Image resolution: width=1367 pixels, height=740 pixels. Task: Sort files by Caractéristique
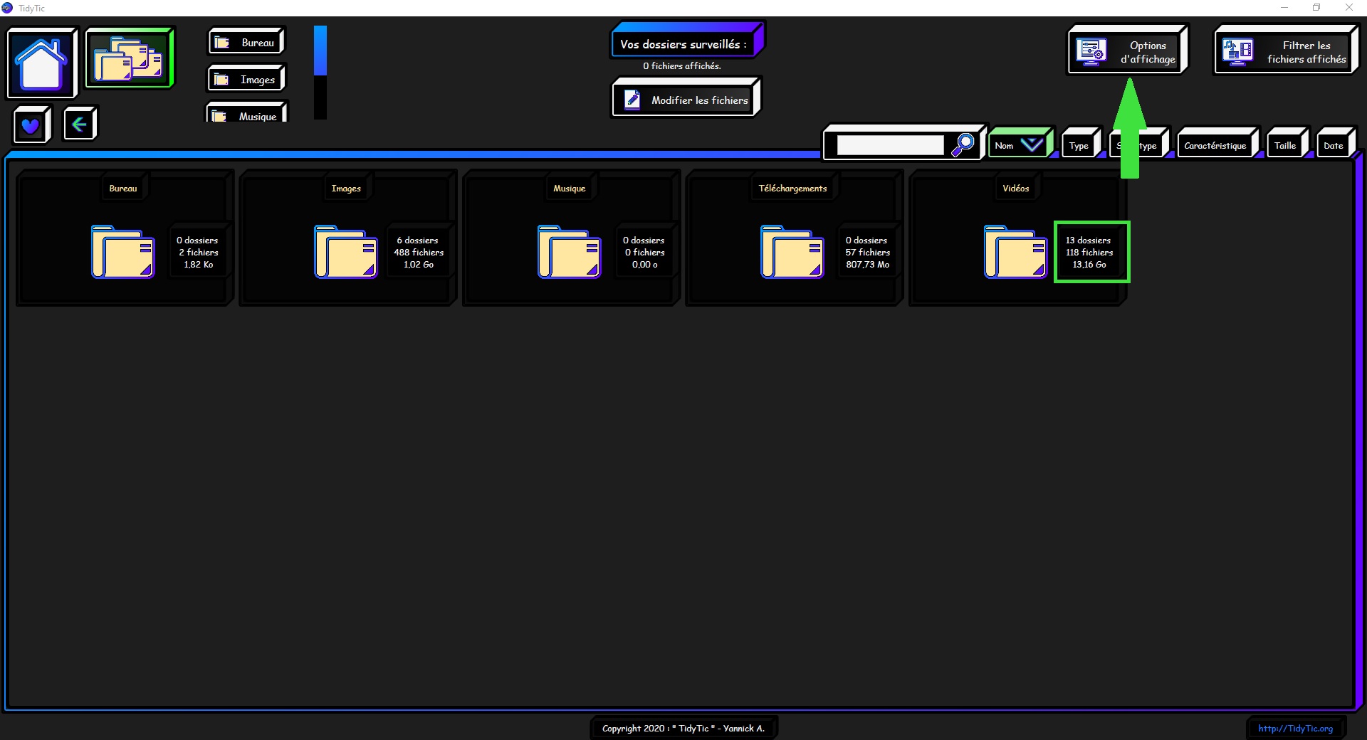[x=1215, y=145]
